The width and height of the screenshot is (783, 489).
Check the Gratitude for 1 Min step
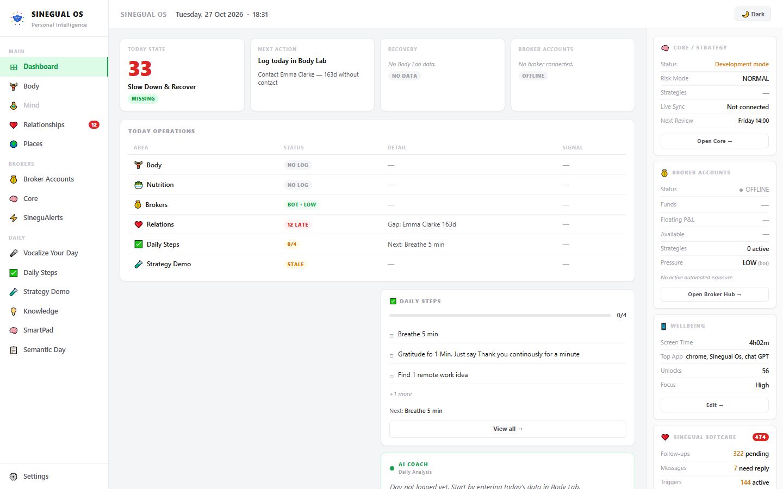(x=391, y=355)
